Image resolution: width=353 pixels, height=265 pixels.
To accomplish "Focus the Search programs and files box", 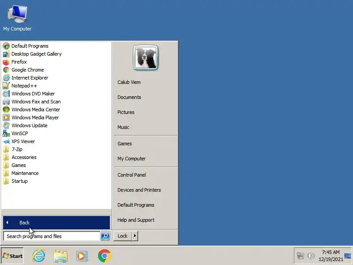I will 52,236.
